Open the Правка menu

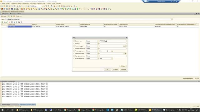[x=8, y=4]
